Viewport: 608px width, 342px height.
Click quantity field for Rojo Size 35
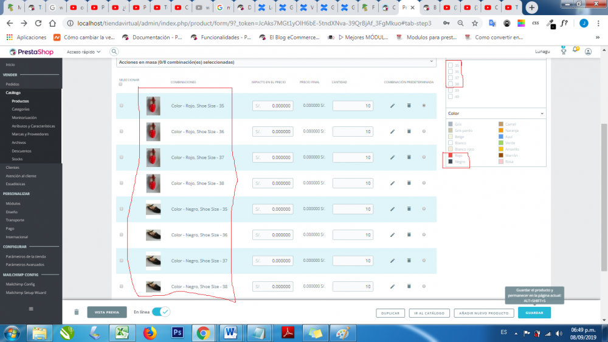[x=353, y=106]
